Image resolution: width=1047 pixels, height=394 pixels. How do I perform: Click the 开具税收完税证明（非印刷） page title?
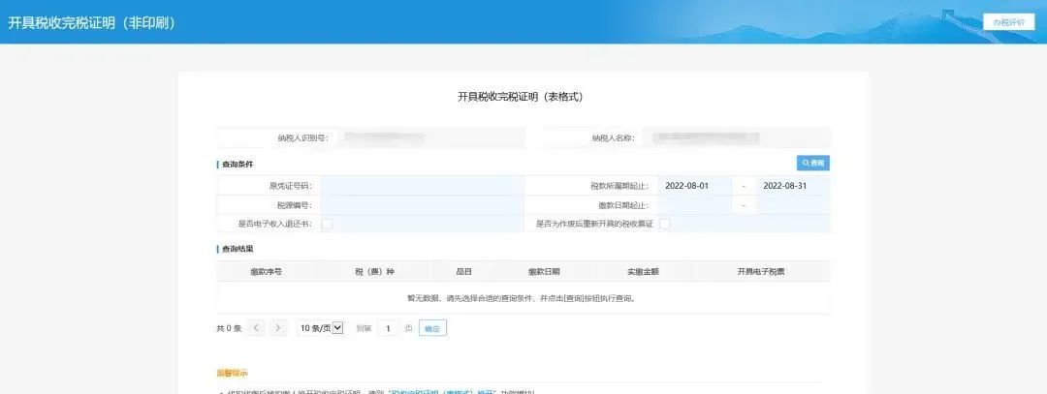click(x=91, y=22)
